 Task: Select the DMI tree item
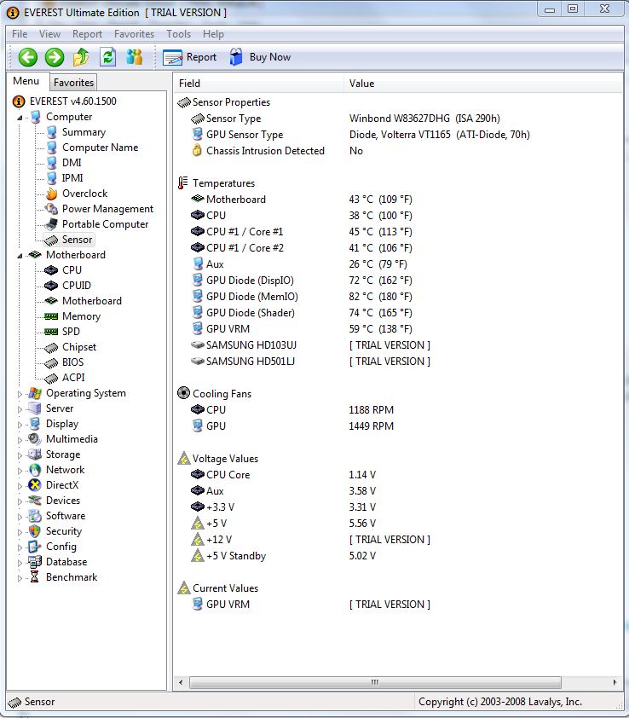click(x=72, y=163)
